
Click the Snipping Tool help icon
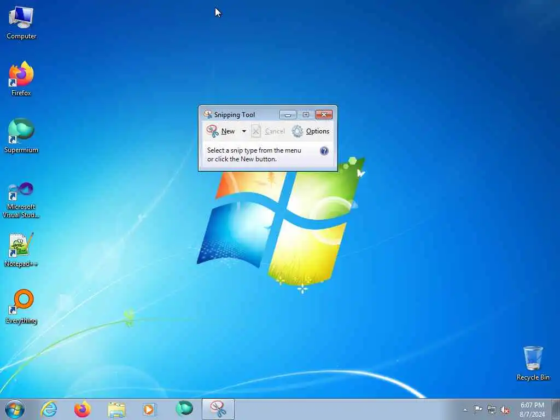[x=324, y=151]
